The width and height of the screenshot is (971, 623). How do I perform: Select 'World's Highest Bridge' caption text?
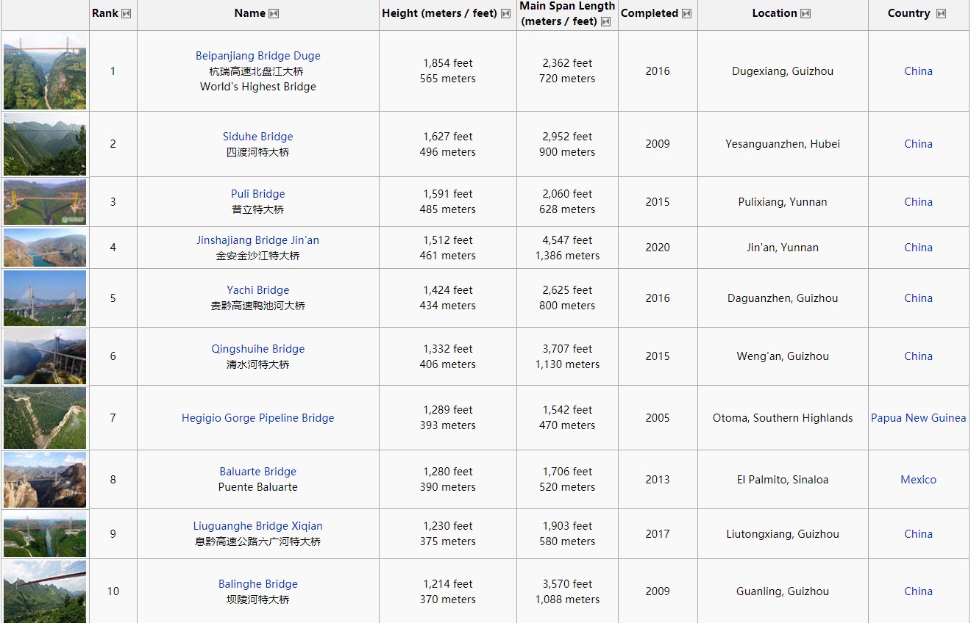pos(258,87)
